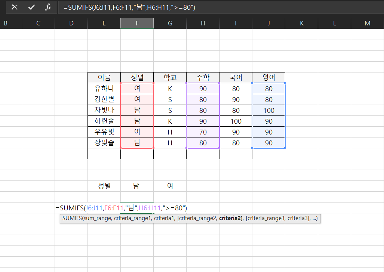Select the 성별 header cell of the table

[137, 78]
